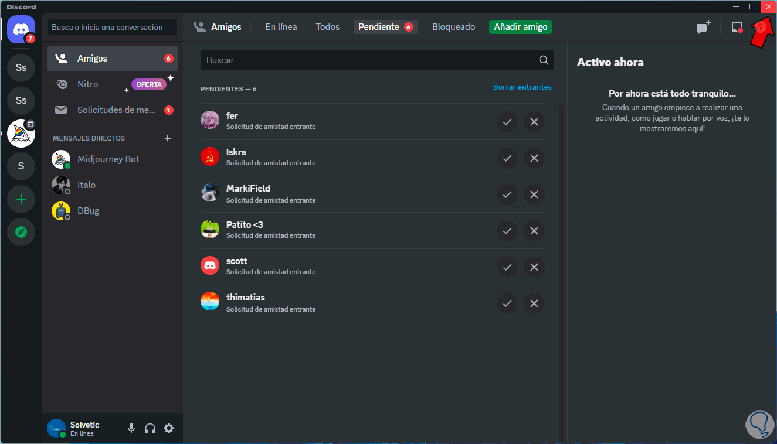777x444 pixels.
Task: Open Midjourney Bot direct message
Action: (x=113, y=159)
